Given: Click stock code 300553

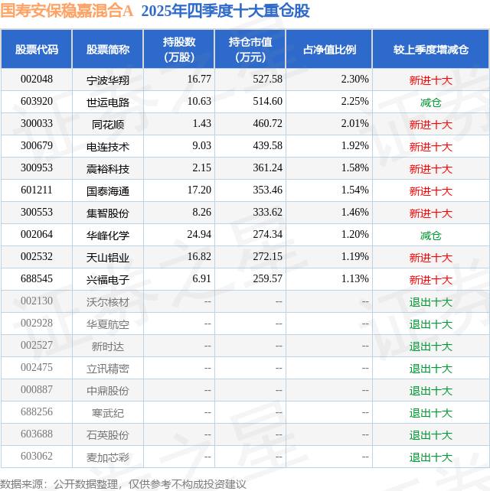Looking at the screenshot, I should 36,213.
